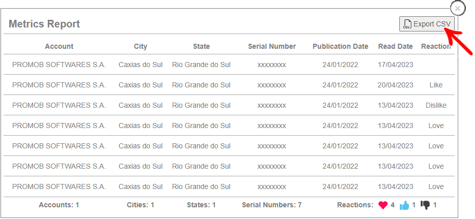Click the Accounts: 1 summary label

[59, 205]
